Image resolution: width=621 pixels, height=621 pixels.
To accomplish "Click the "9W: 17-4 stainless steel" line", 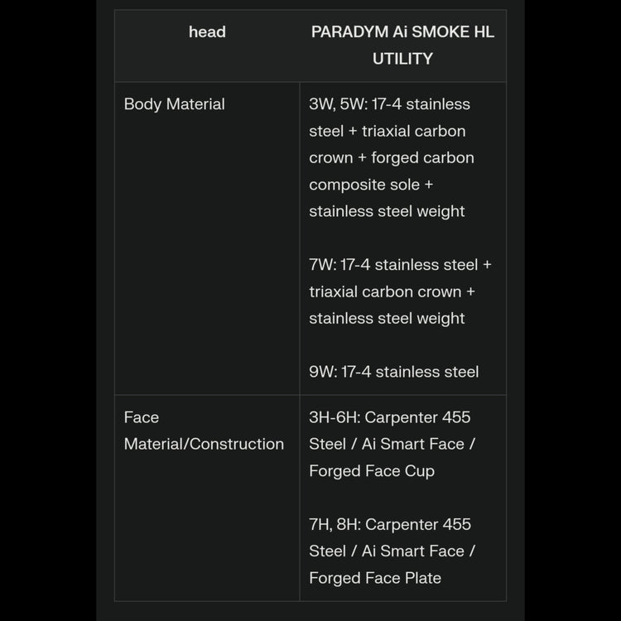I will [x=393, y=372].
